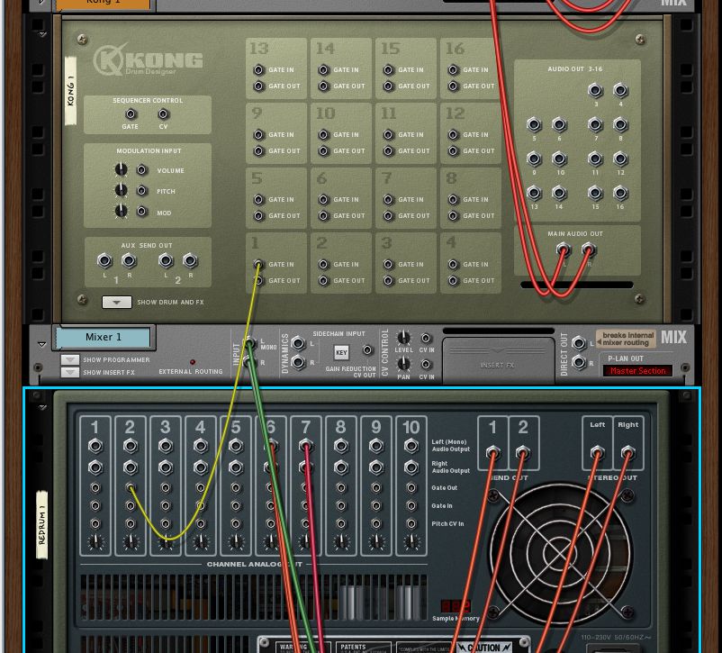Image resolution: width=722 pixels, height=653 pixels.
Task: Click Mixer Sidechain Input L jack
Action: [298, 343]
